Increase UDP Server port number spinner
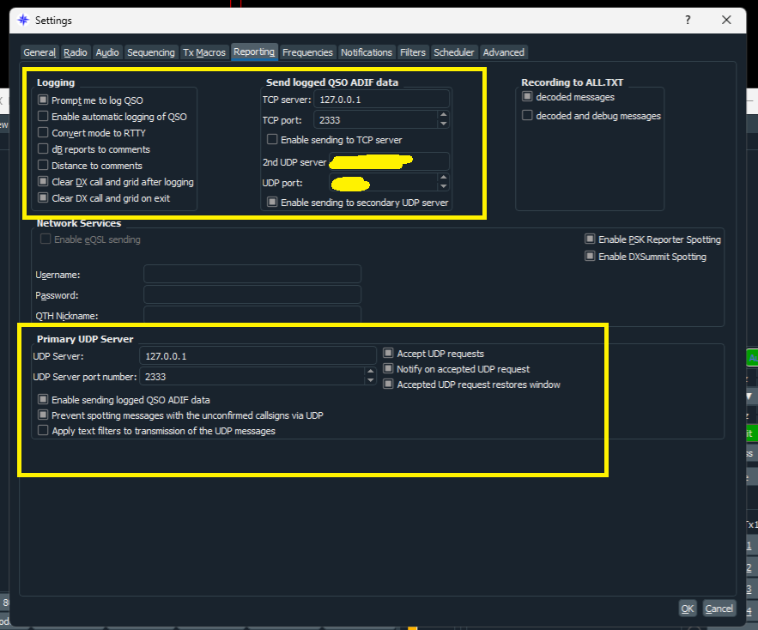The width and height of the screenshot is (758, 630). (370, 372)
